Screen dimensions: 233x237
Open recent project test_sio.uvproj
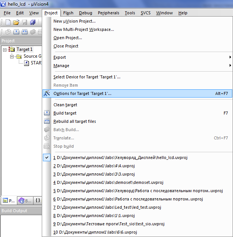click(x=137, y=224)
